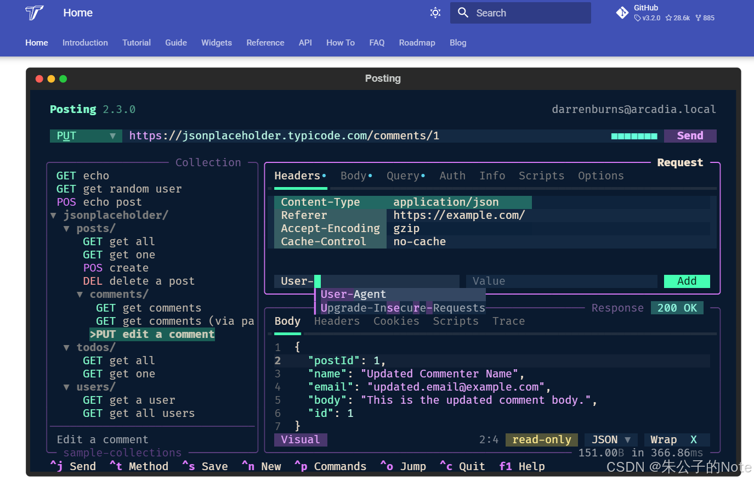Screen dimensions: 754x480
Task: Open the Home header title
Action: coord(78,13)
